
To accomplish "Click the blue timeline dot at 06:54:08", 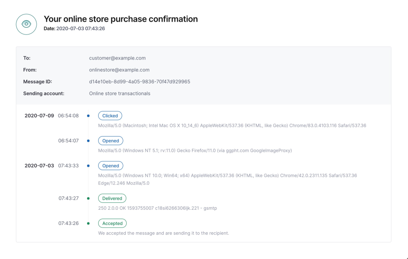I will (88, 116).
